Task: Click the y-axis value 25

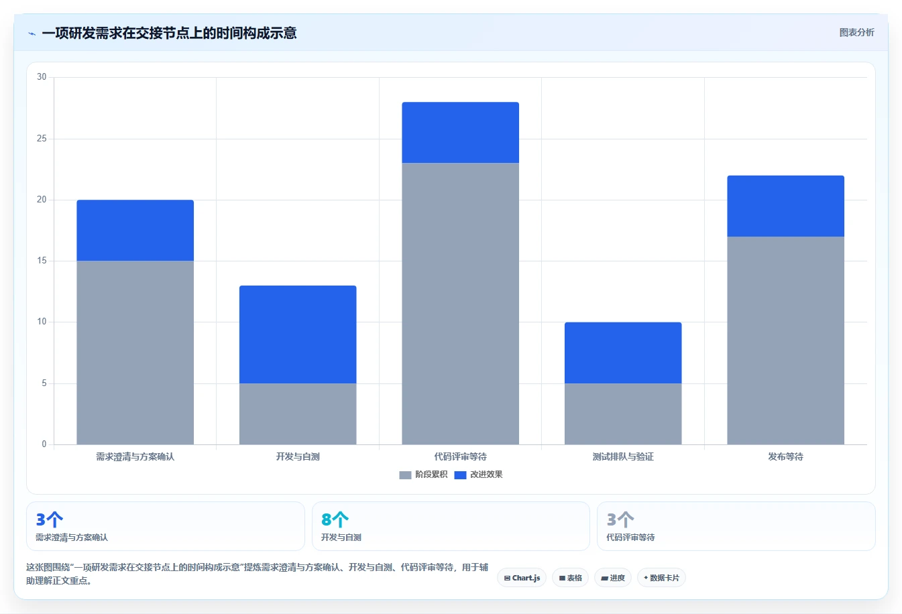Action: [x=42, y=139]
